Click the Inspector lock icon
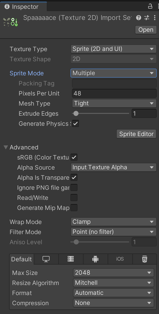Image resolution: width=159 pixels, height=314 pixels. [x=150, y=6]
